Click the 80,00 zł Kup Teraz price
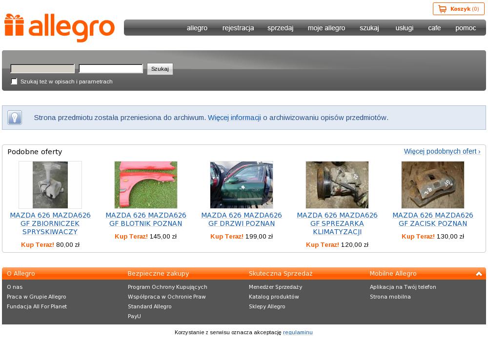The width and height of the screenshot is (488, 342). coord(50,245)
